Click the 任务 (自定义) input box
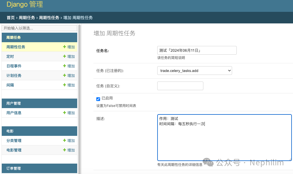 180,86
